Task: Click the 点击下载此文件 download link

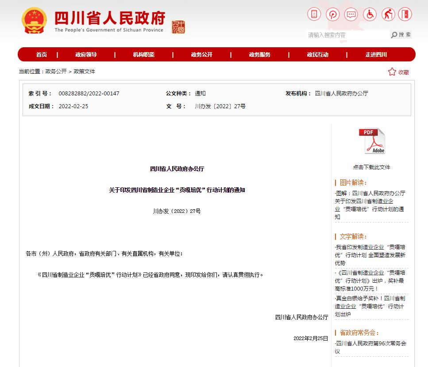Action: click(371, 167)
